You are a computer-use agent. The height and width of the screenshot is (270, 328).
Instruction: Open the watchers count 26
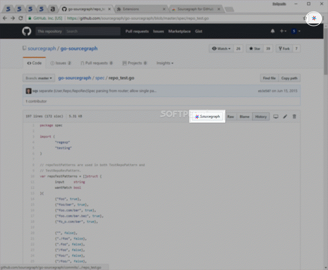[x=238, y=49]
